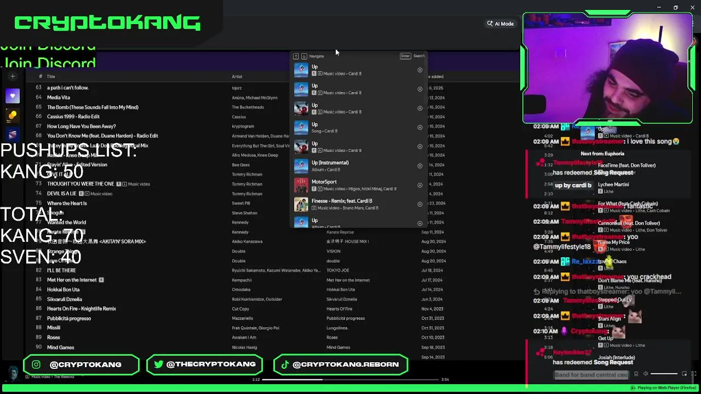Open the MotorSport album thumbnail in results
This screenshot has height=394, width=701.
tap(301, 185)
